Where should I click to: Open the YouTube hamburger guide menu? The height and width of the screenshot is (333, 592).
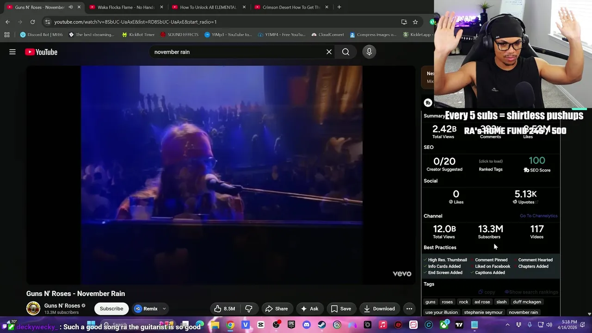tap(12, 52)
